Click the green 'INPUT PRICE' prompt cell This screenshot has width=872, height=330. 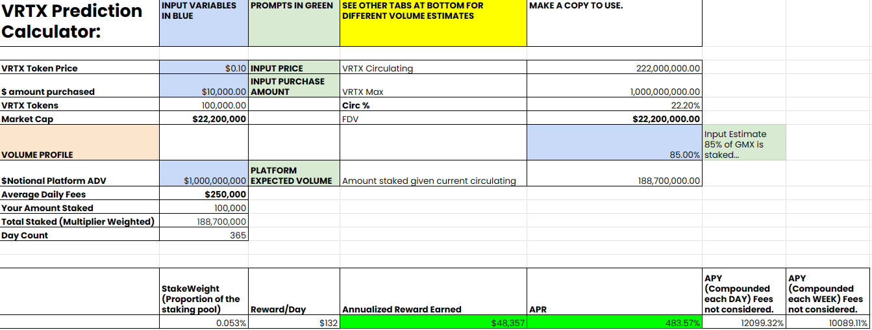[294, 68]
